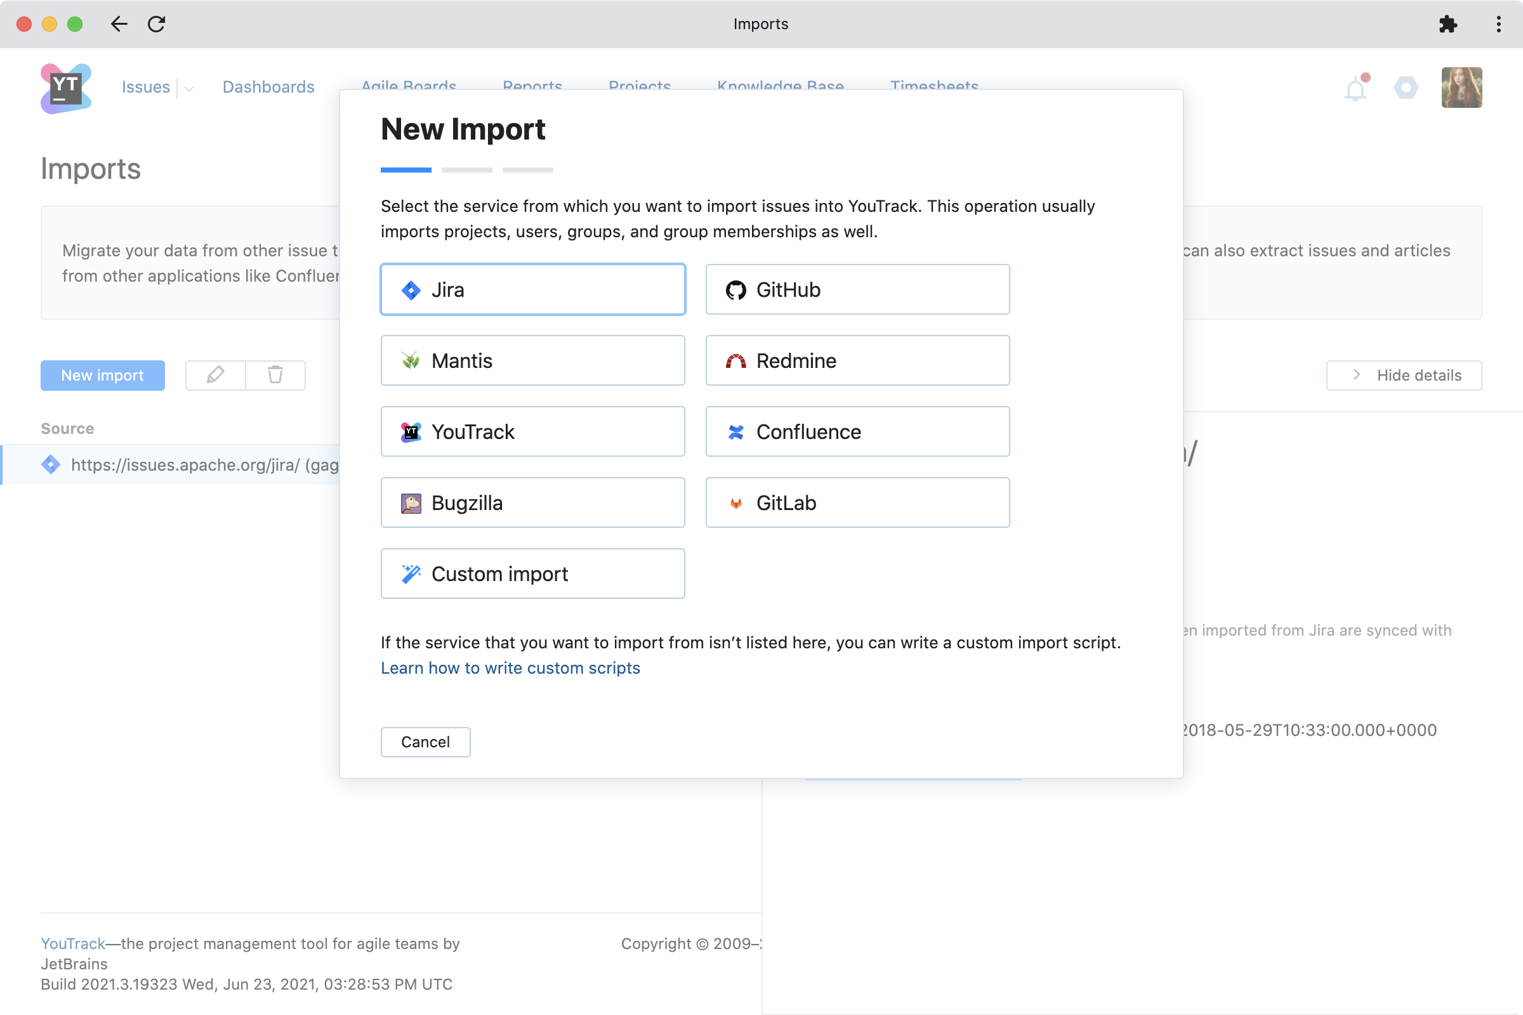Click the browser extensions puzzle icon
This screenshot has height=1015, width=1523.
tap(1447, 24)
